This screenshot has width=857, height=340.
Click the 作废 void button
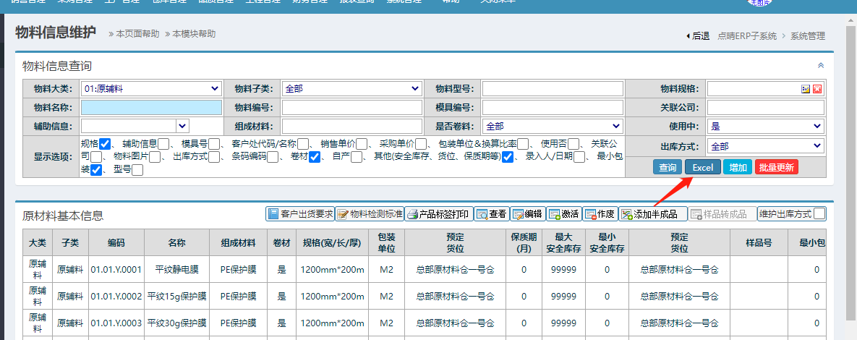tap(600, 214)
